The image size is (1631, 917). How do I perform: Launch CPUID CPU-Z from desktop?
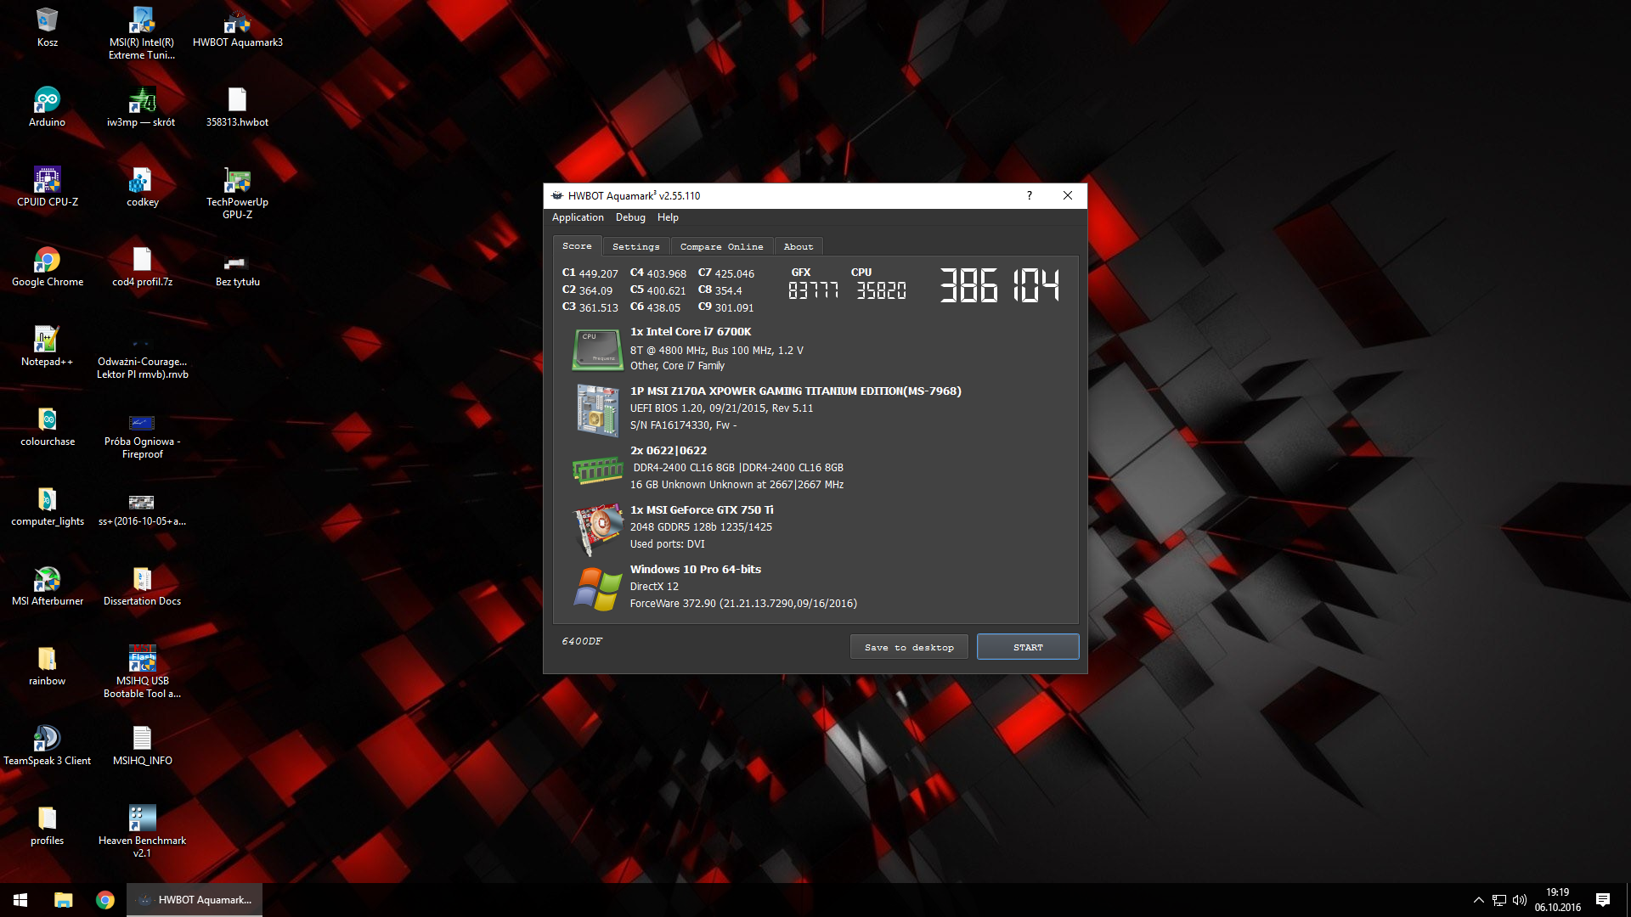(48, 187)
